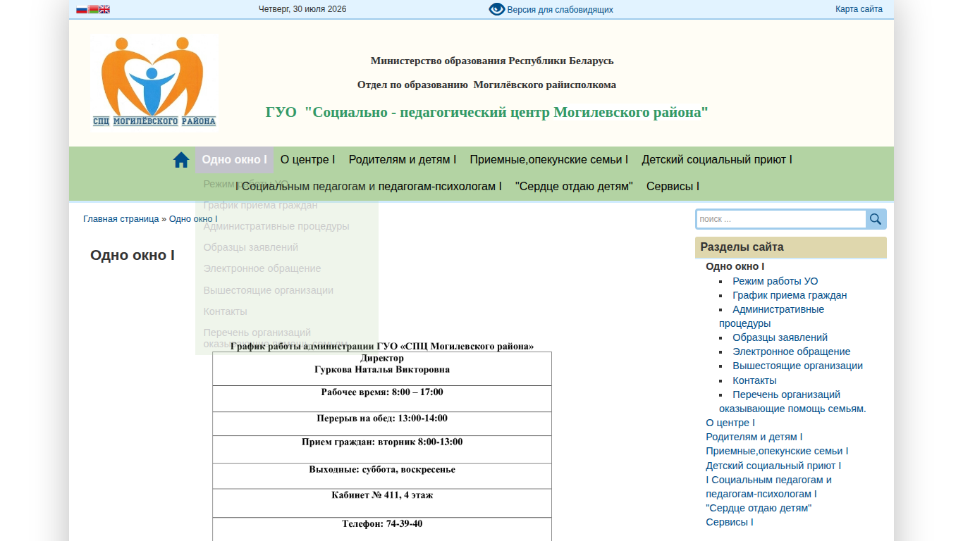Click 'Отдел по образованию Могилёвского райисполкома' text
The width and height of the screenshot is (963, 541).
486,85
